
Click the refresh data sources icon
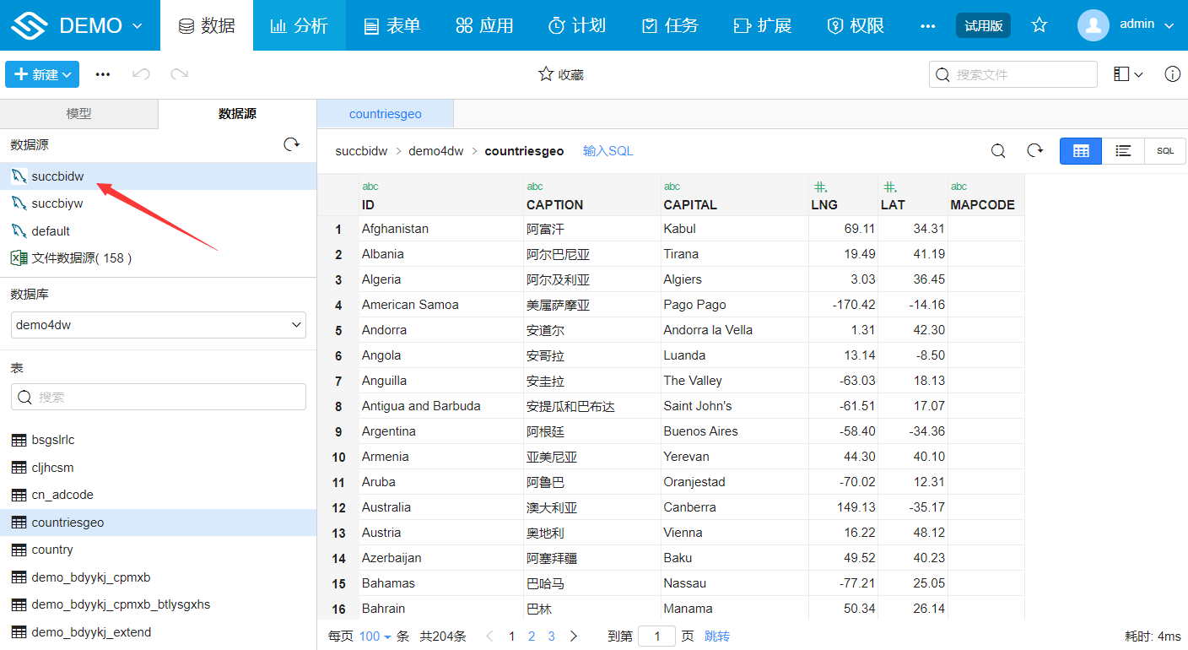(292, 144)
